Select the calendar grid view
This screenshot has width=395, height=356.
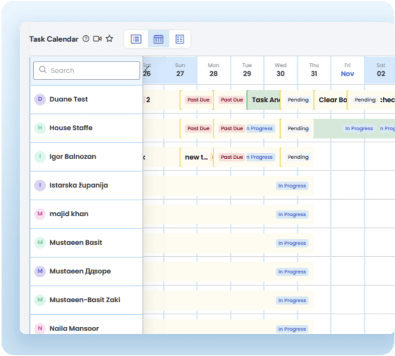[158, 39]
